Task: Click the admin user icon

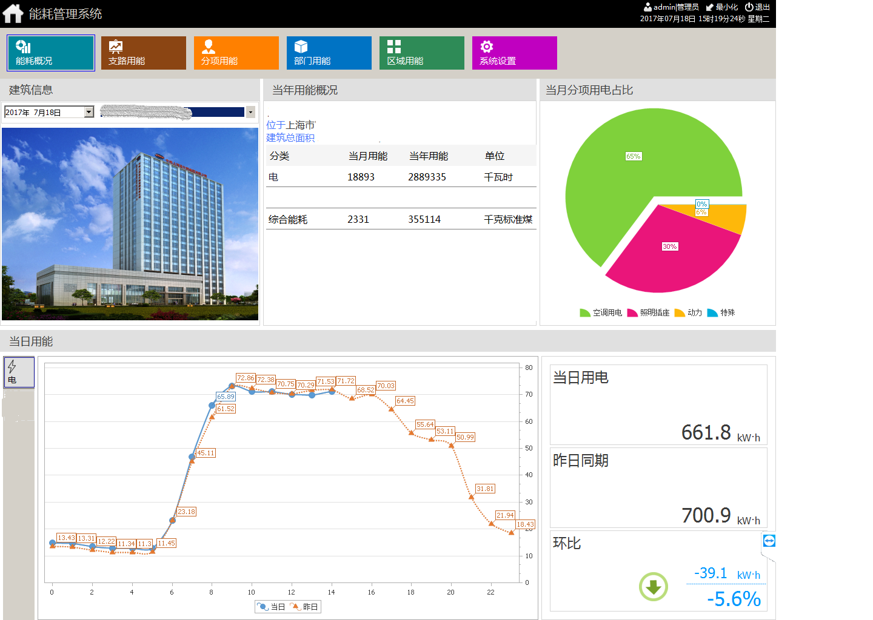Action: tap(647, 7)
